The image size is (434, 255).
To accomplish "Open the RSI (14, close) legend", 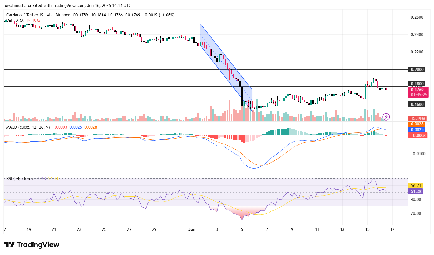I will pyautogui.click(x=19, y=179).
